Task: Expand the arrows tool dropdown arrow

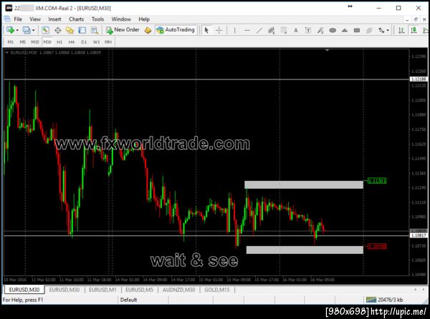Action: click(388, 30)
